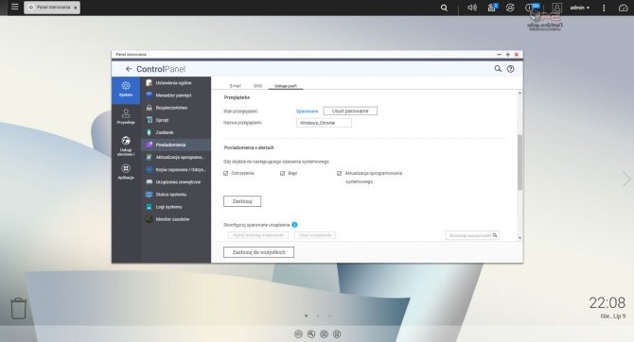Open Sprzęt settings
Screen dimensions: 634x342
click(176, 120)
